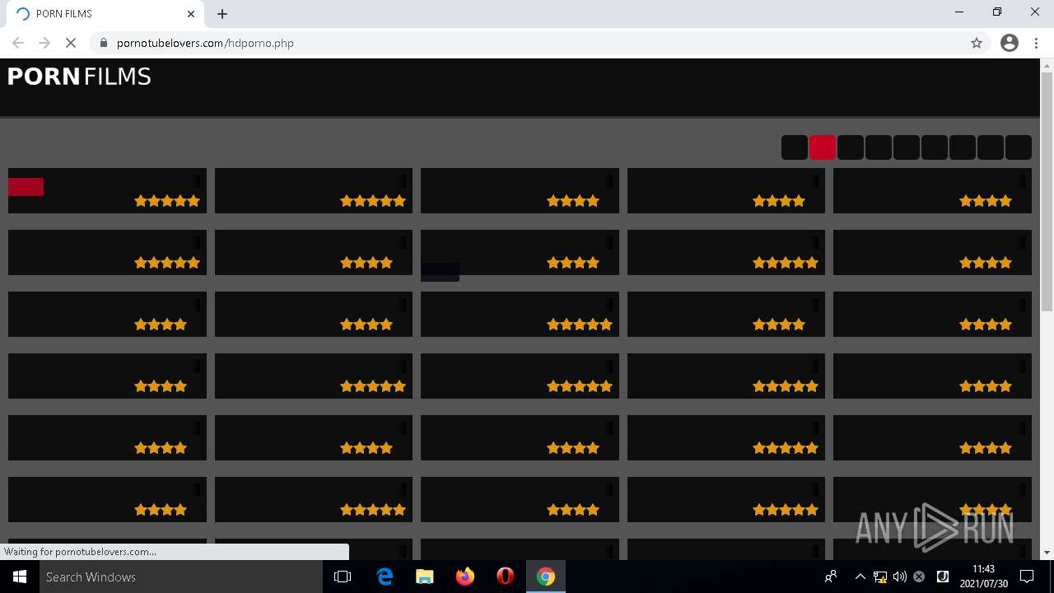Open a new browser tab

click(x=222, y=14)
